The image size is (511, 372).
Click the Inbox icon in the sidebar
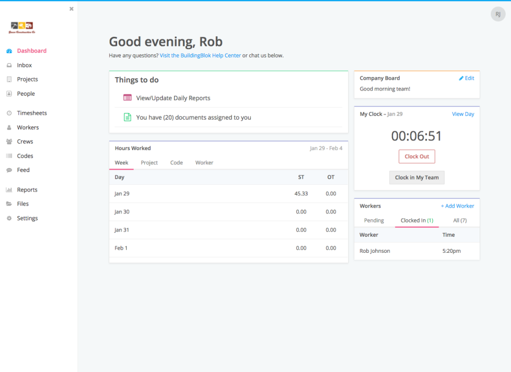click(x=9, y=65)
